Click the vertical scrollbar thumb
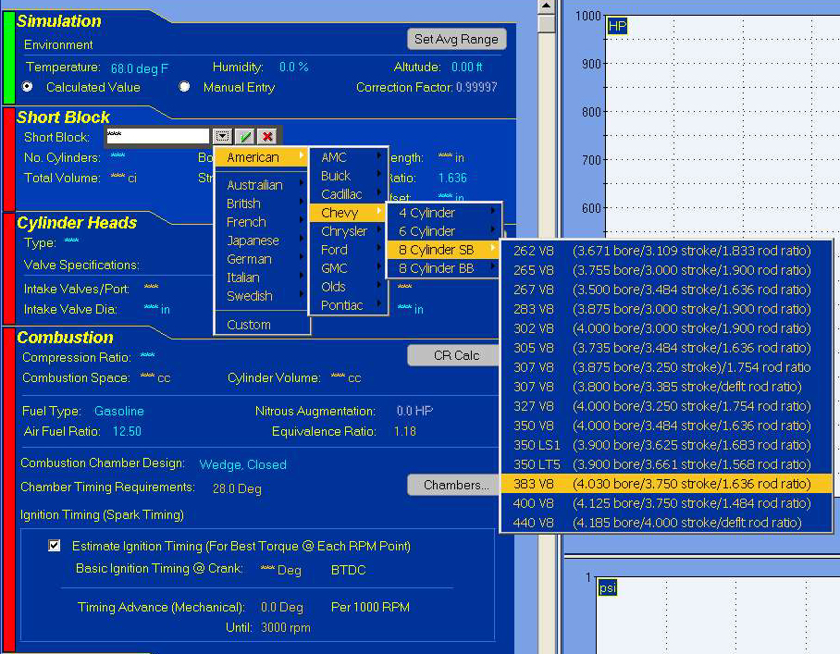The width and height of the screenshot is (840, 654). [546, 23]
